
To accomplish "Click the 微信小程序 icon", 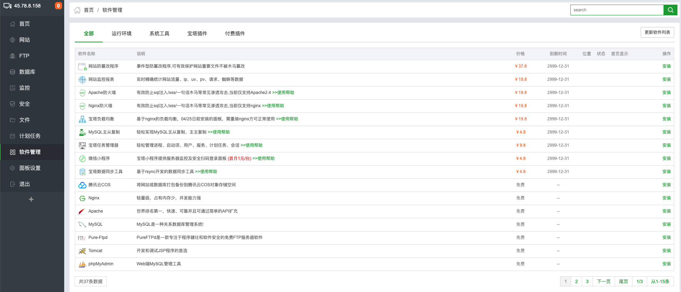I will coord(82,159).
